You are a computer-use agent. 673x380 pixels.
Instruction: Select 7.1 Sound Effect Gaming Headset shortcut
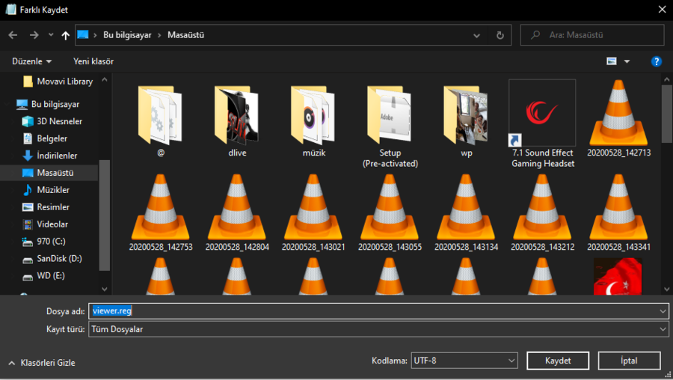click(x=543, y=124)
